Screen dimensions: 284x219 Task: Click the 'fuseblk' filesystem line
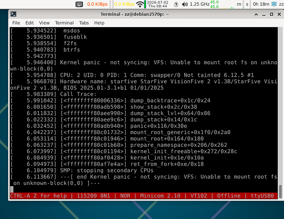pyautogui.click(x=75, y=37)
